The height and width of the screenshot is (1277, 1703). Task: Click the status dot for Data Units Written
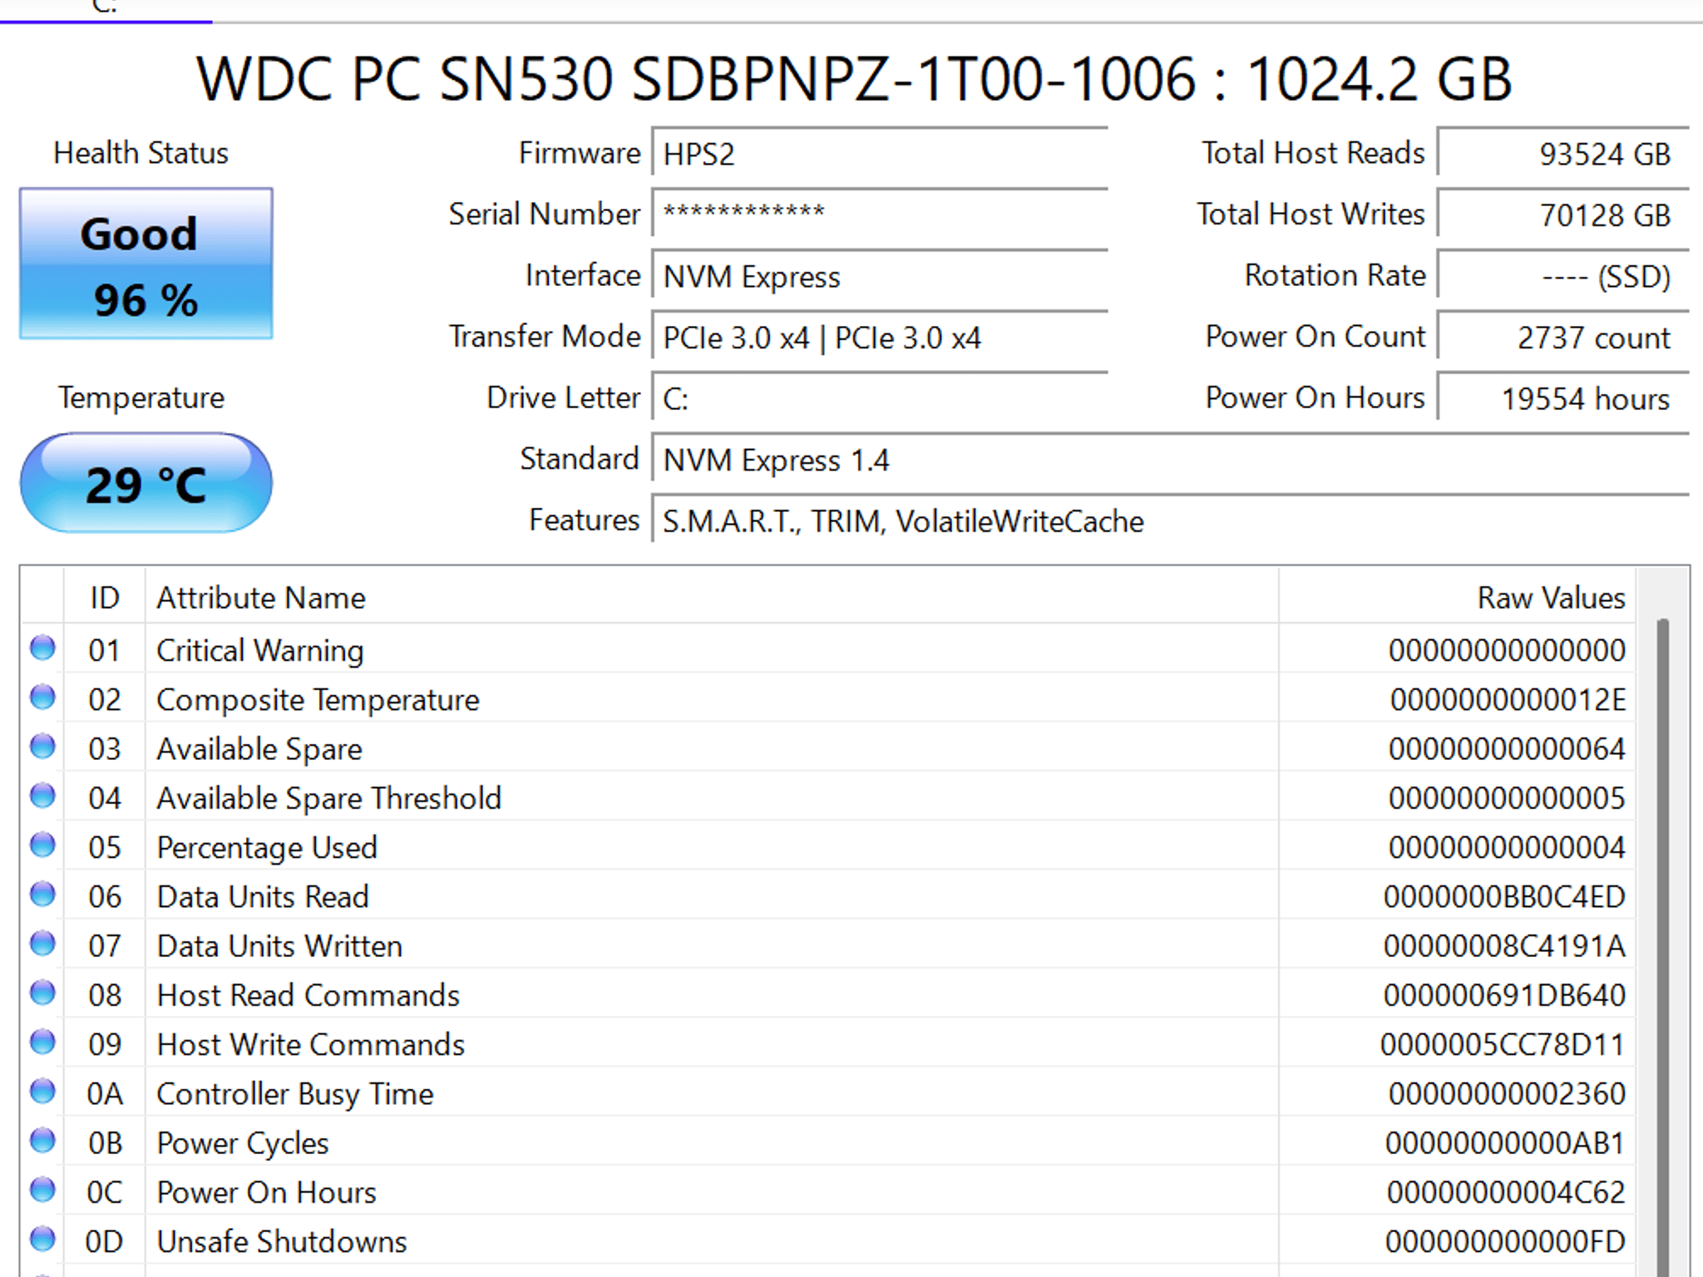click(x=42, y=943)
